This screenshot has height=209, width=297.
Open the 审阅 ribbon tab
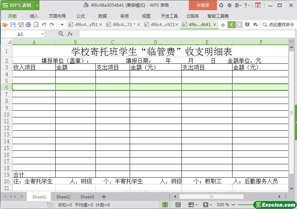(124, 16)
